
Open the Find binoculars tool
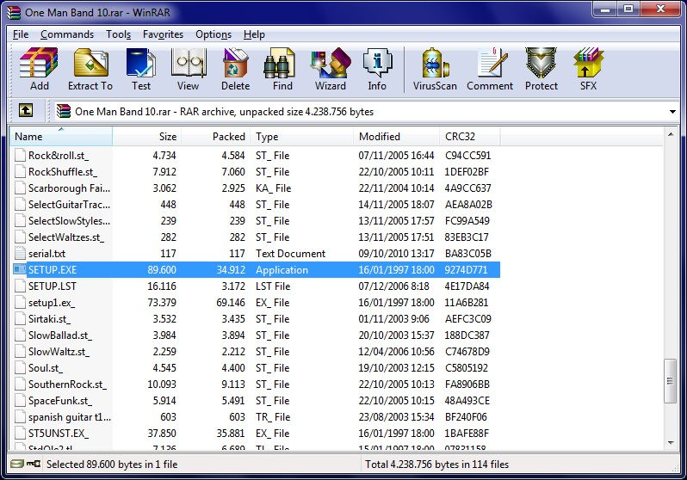pos(282,69)
